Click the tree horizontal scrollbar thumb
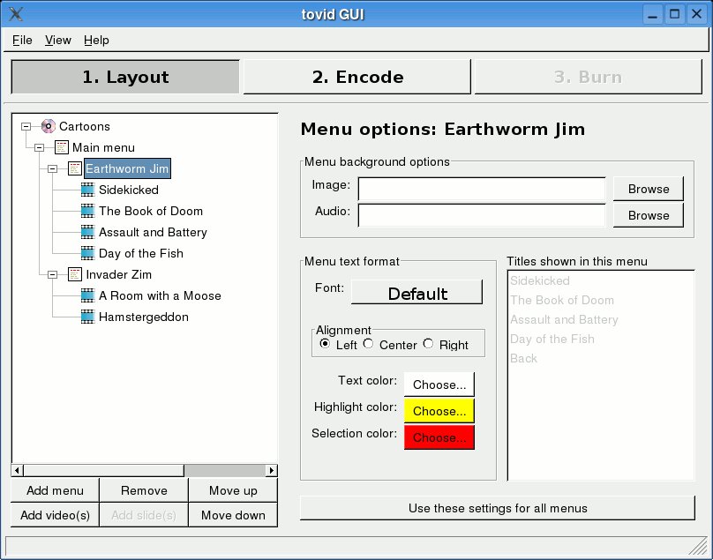The image size is (713, 560). (103, 470)
